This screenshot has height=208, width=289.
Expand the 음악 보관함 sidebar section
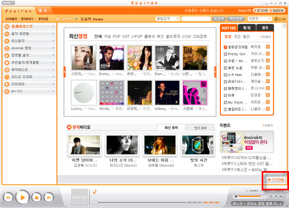point(29,34)
